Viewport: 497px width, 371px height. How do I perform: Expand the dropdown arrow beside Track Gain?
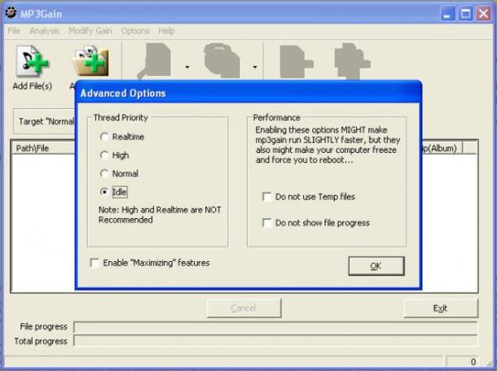(x=255, y=68)
